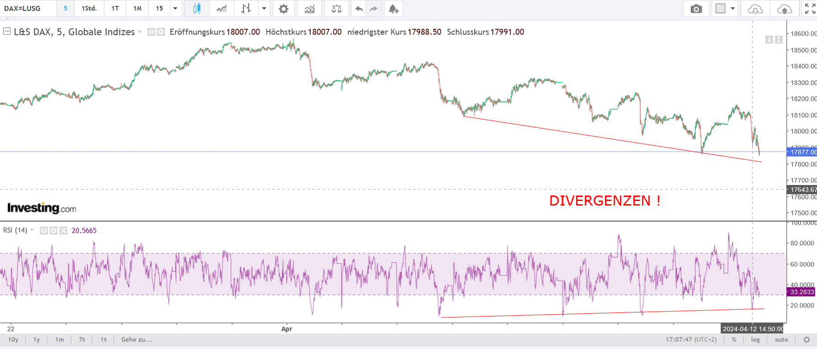Open the compare symbols scale icon

336,9
